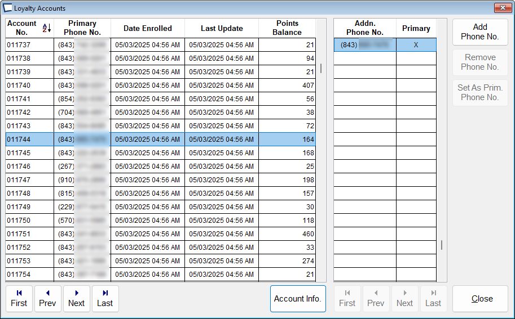Click the Date Enrolled column header
Image resolution: width=515 pixels, height=319 pixels.
coord(147,28)
